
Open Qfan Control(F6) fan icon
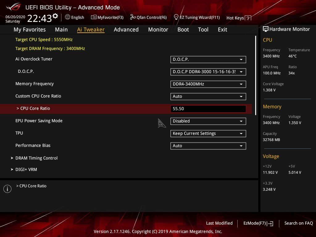[x=133, y=17]
